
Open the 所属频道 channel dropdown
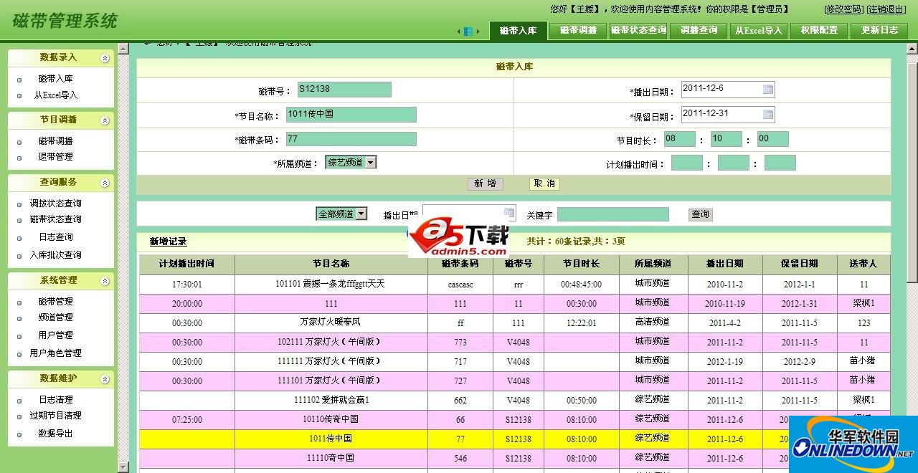372,162
